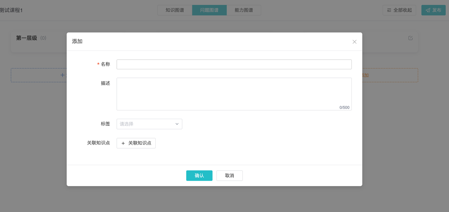
Task: Click the plus icon beside 关联知识点
Action: (123, 143)
